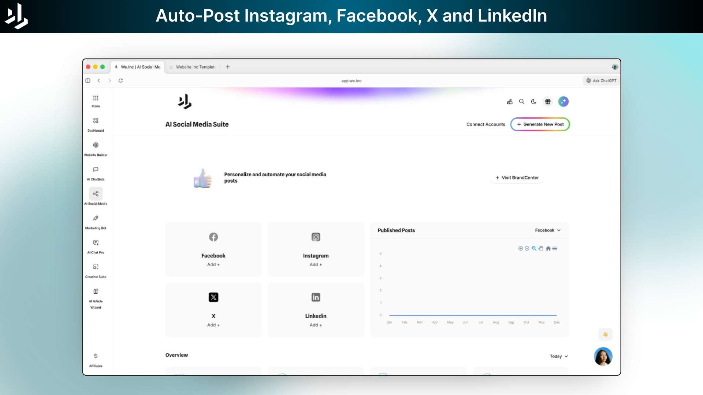Viewport: 703px width, 395px height.
Task: Toggle the browser sidebar panel button
Action: (x=88, y=80)
